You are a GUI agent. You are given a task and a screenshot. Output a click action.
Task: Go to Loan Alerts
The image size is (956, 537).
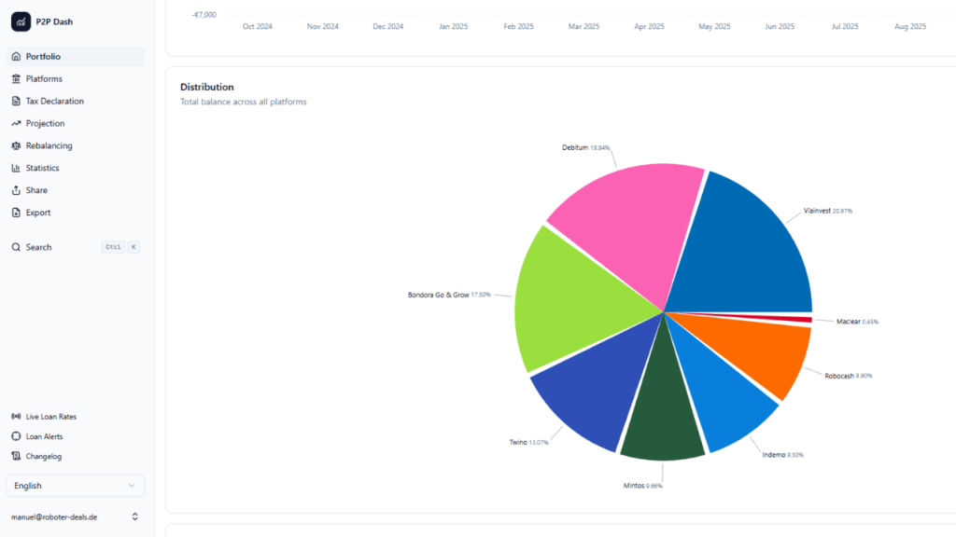(44, 436)
